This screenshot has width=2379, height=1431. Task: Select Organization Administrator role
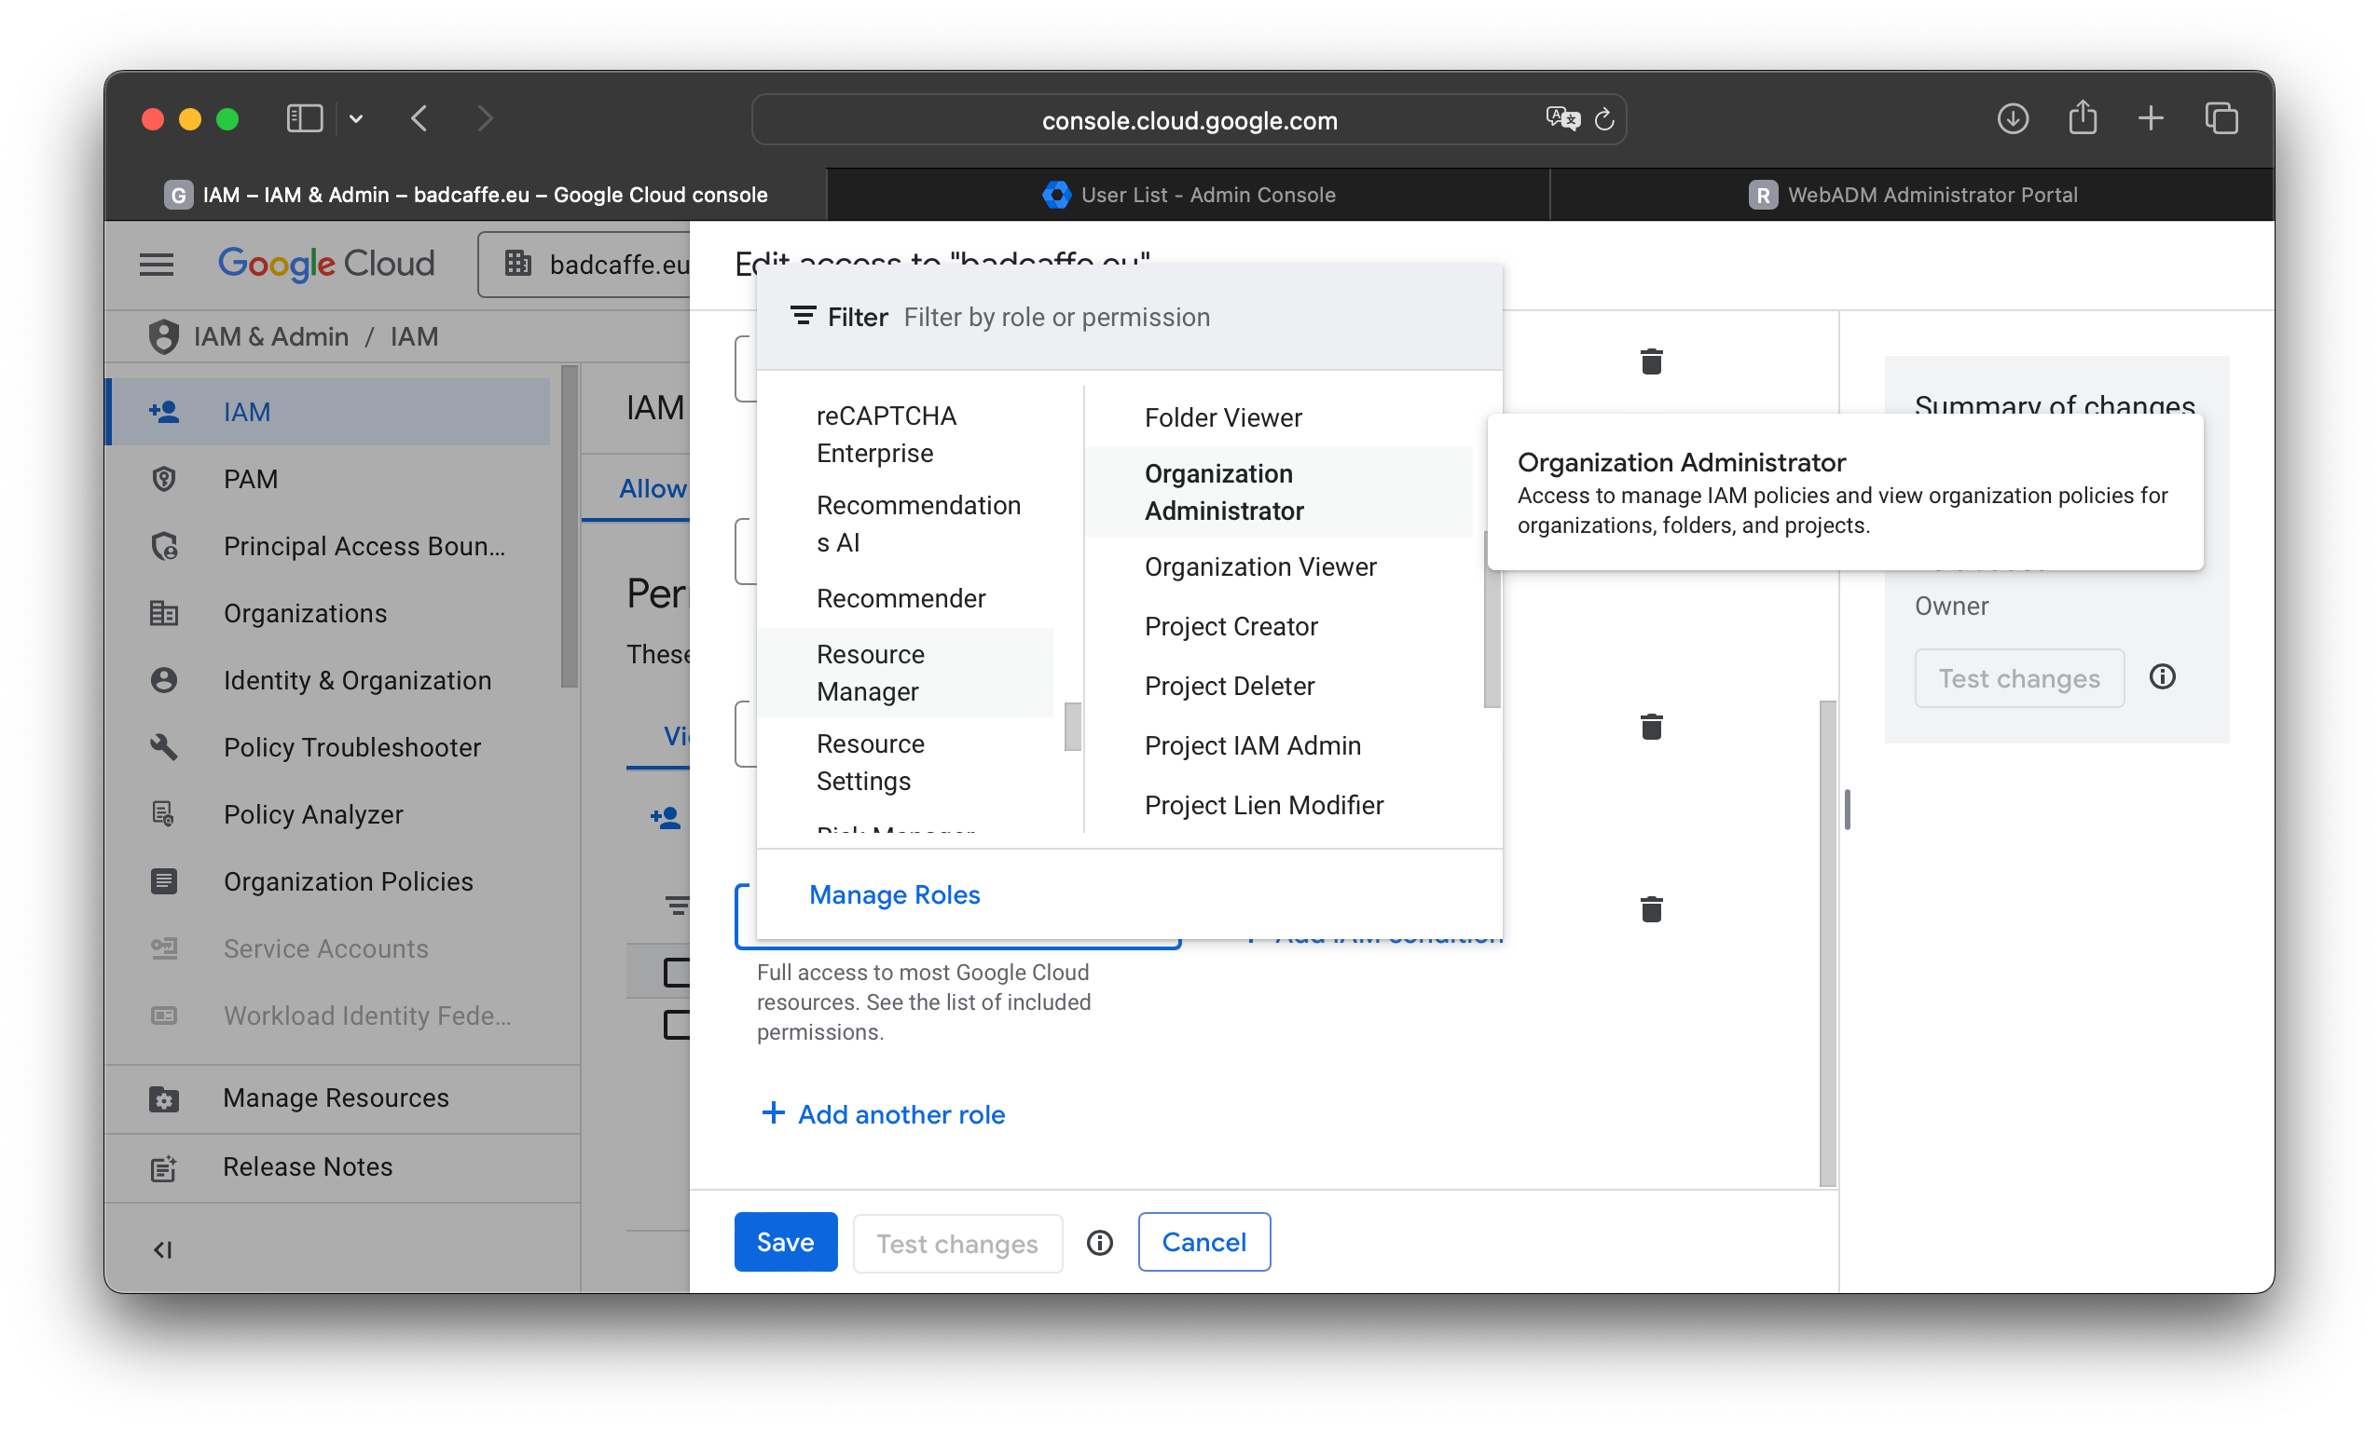tap(1223, 492)
